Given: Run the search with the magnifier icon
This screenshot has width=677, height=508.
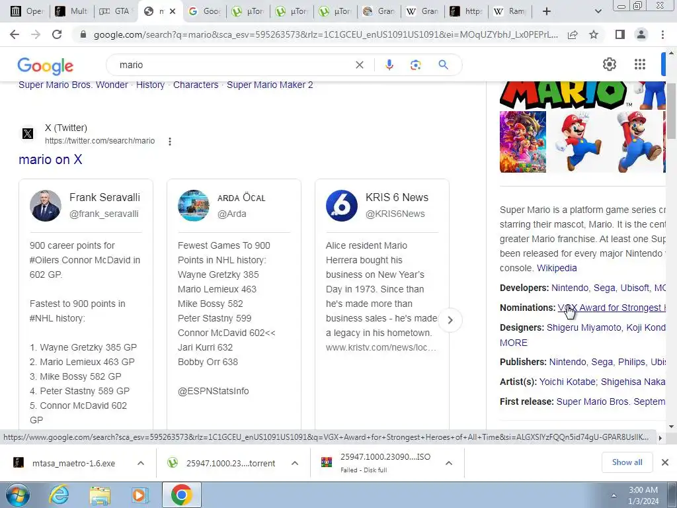Looking at the screenshot, I should [443, 65].
